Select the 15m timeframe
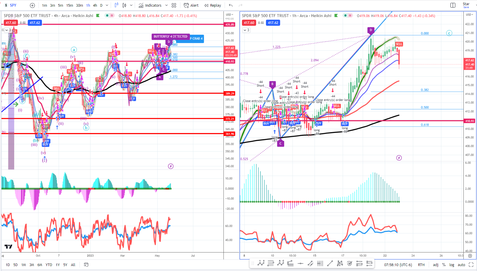The height and width of the screenshot is (271, 477). tap(70, 5)
